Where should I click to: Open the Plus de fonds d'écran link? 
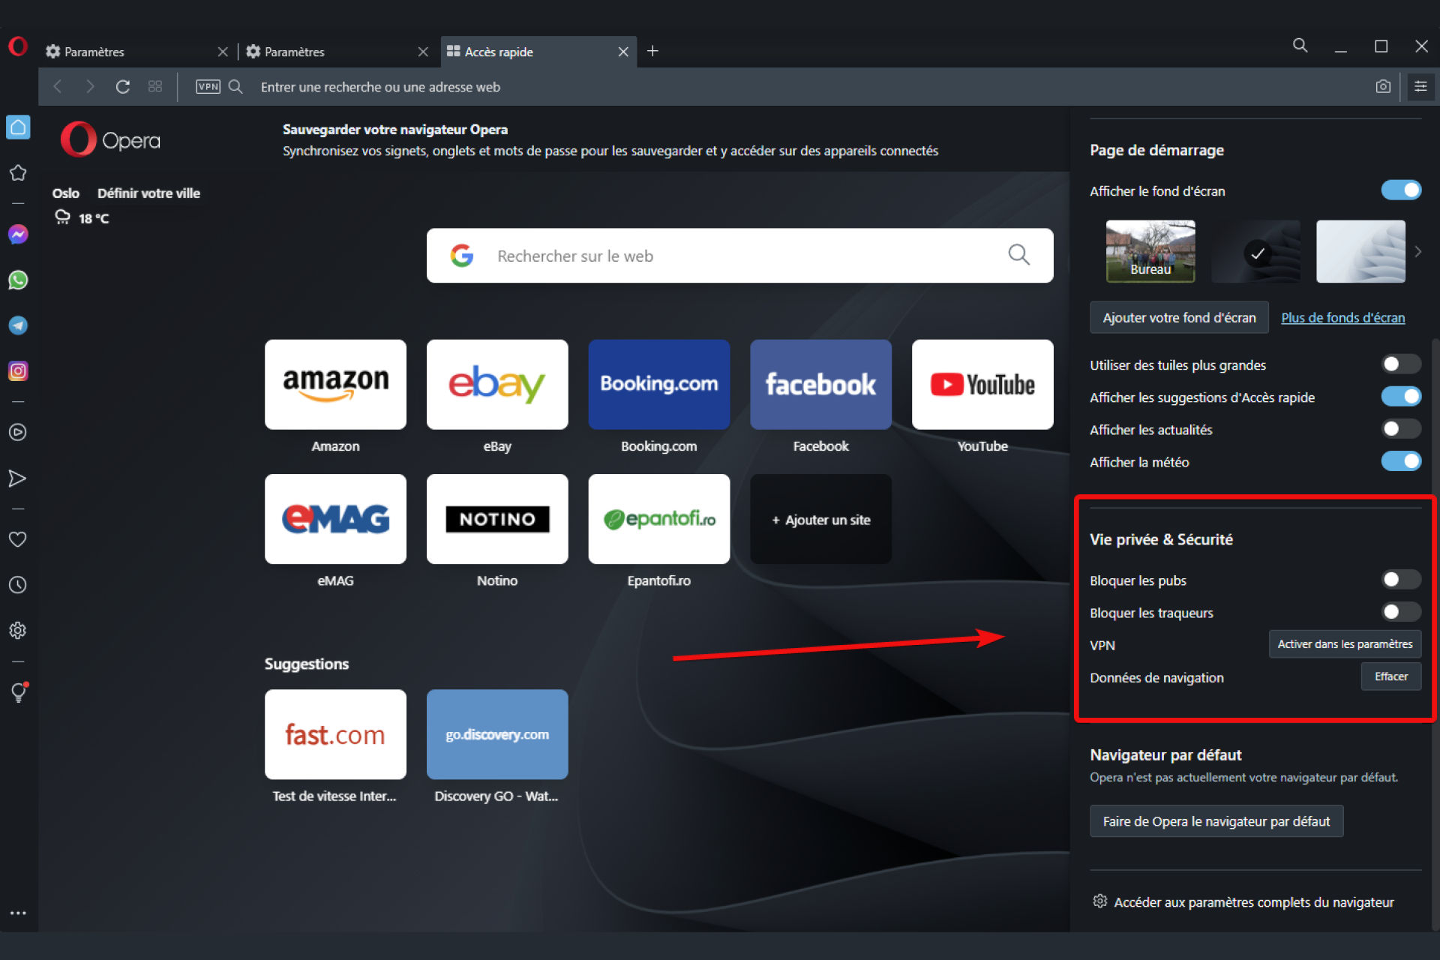coord(1342,318)
